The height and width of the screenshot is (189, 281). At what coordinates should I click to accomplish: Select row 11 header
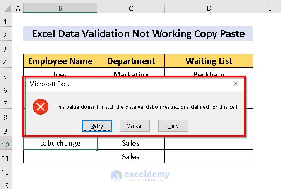(6, 157)
